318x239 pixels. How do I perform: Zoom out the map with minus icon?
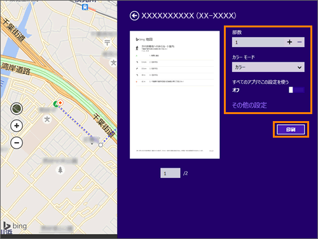pyautogui.click(x=17, y=143)
